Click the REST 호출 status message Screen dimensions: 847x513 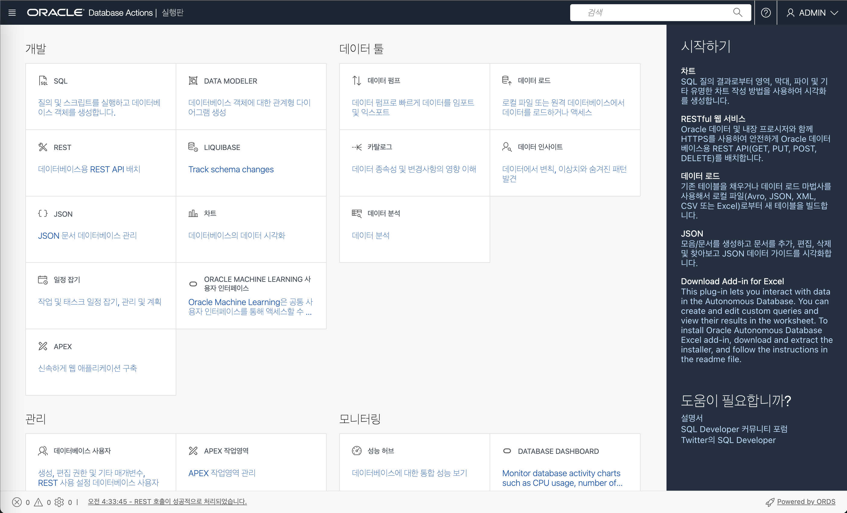pyautogui.click(x=168, y=501)
